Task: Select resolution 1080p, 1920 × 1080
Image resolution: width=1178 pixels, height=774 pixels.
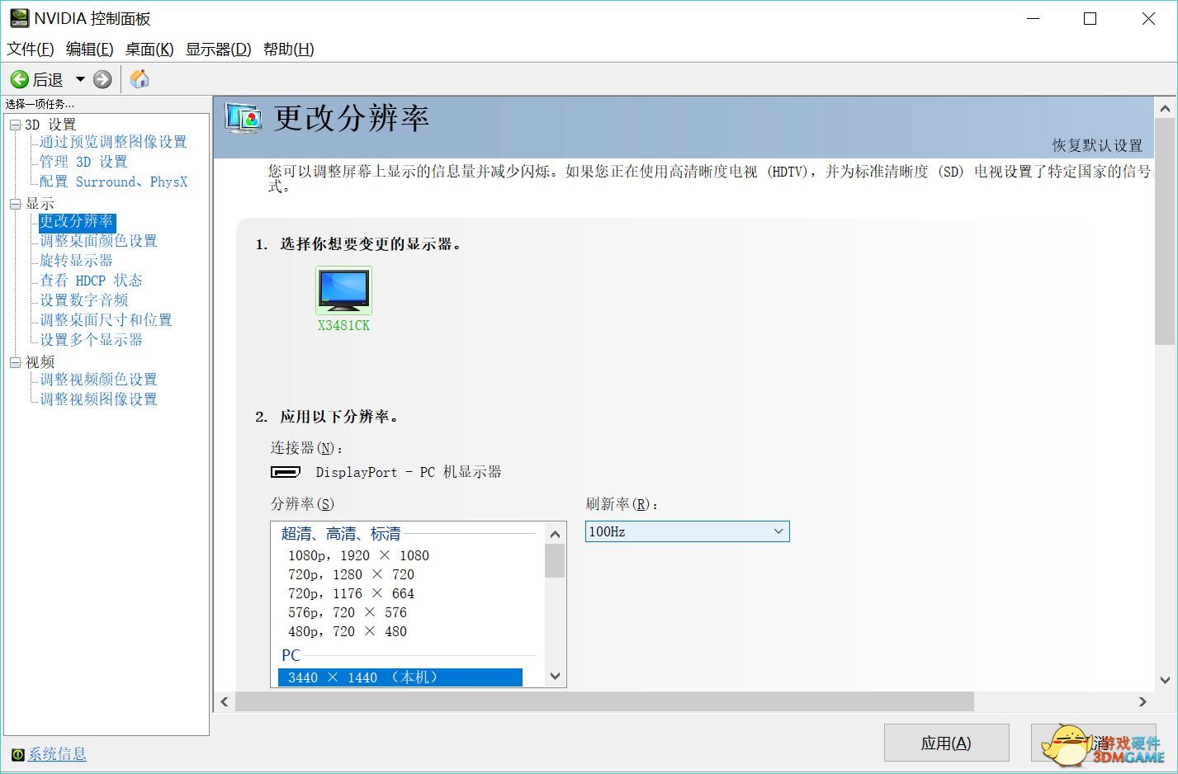Action: pyautogui.click(x=358, y=555)
